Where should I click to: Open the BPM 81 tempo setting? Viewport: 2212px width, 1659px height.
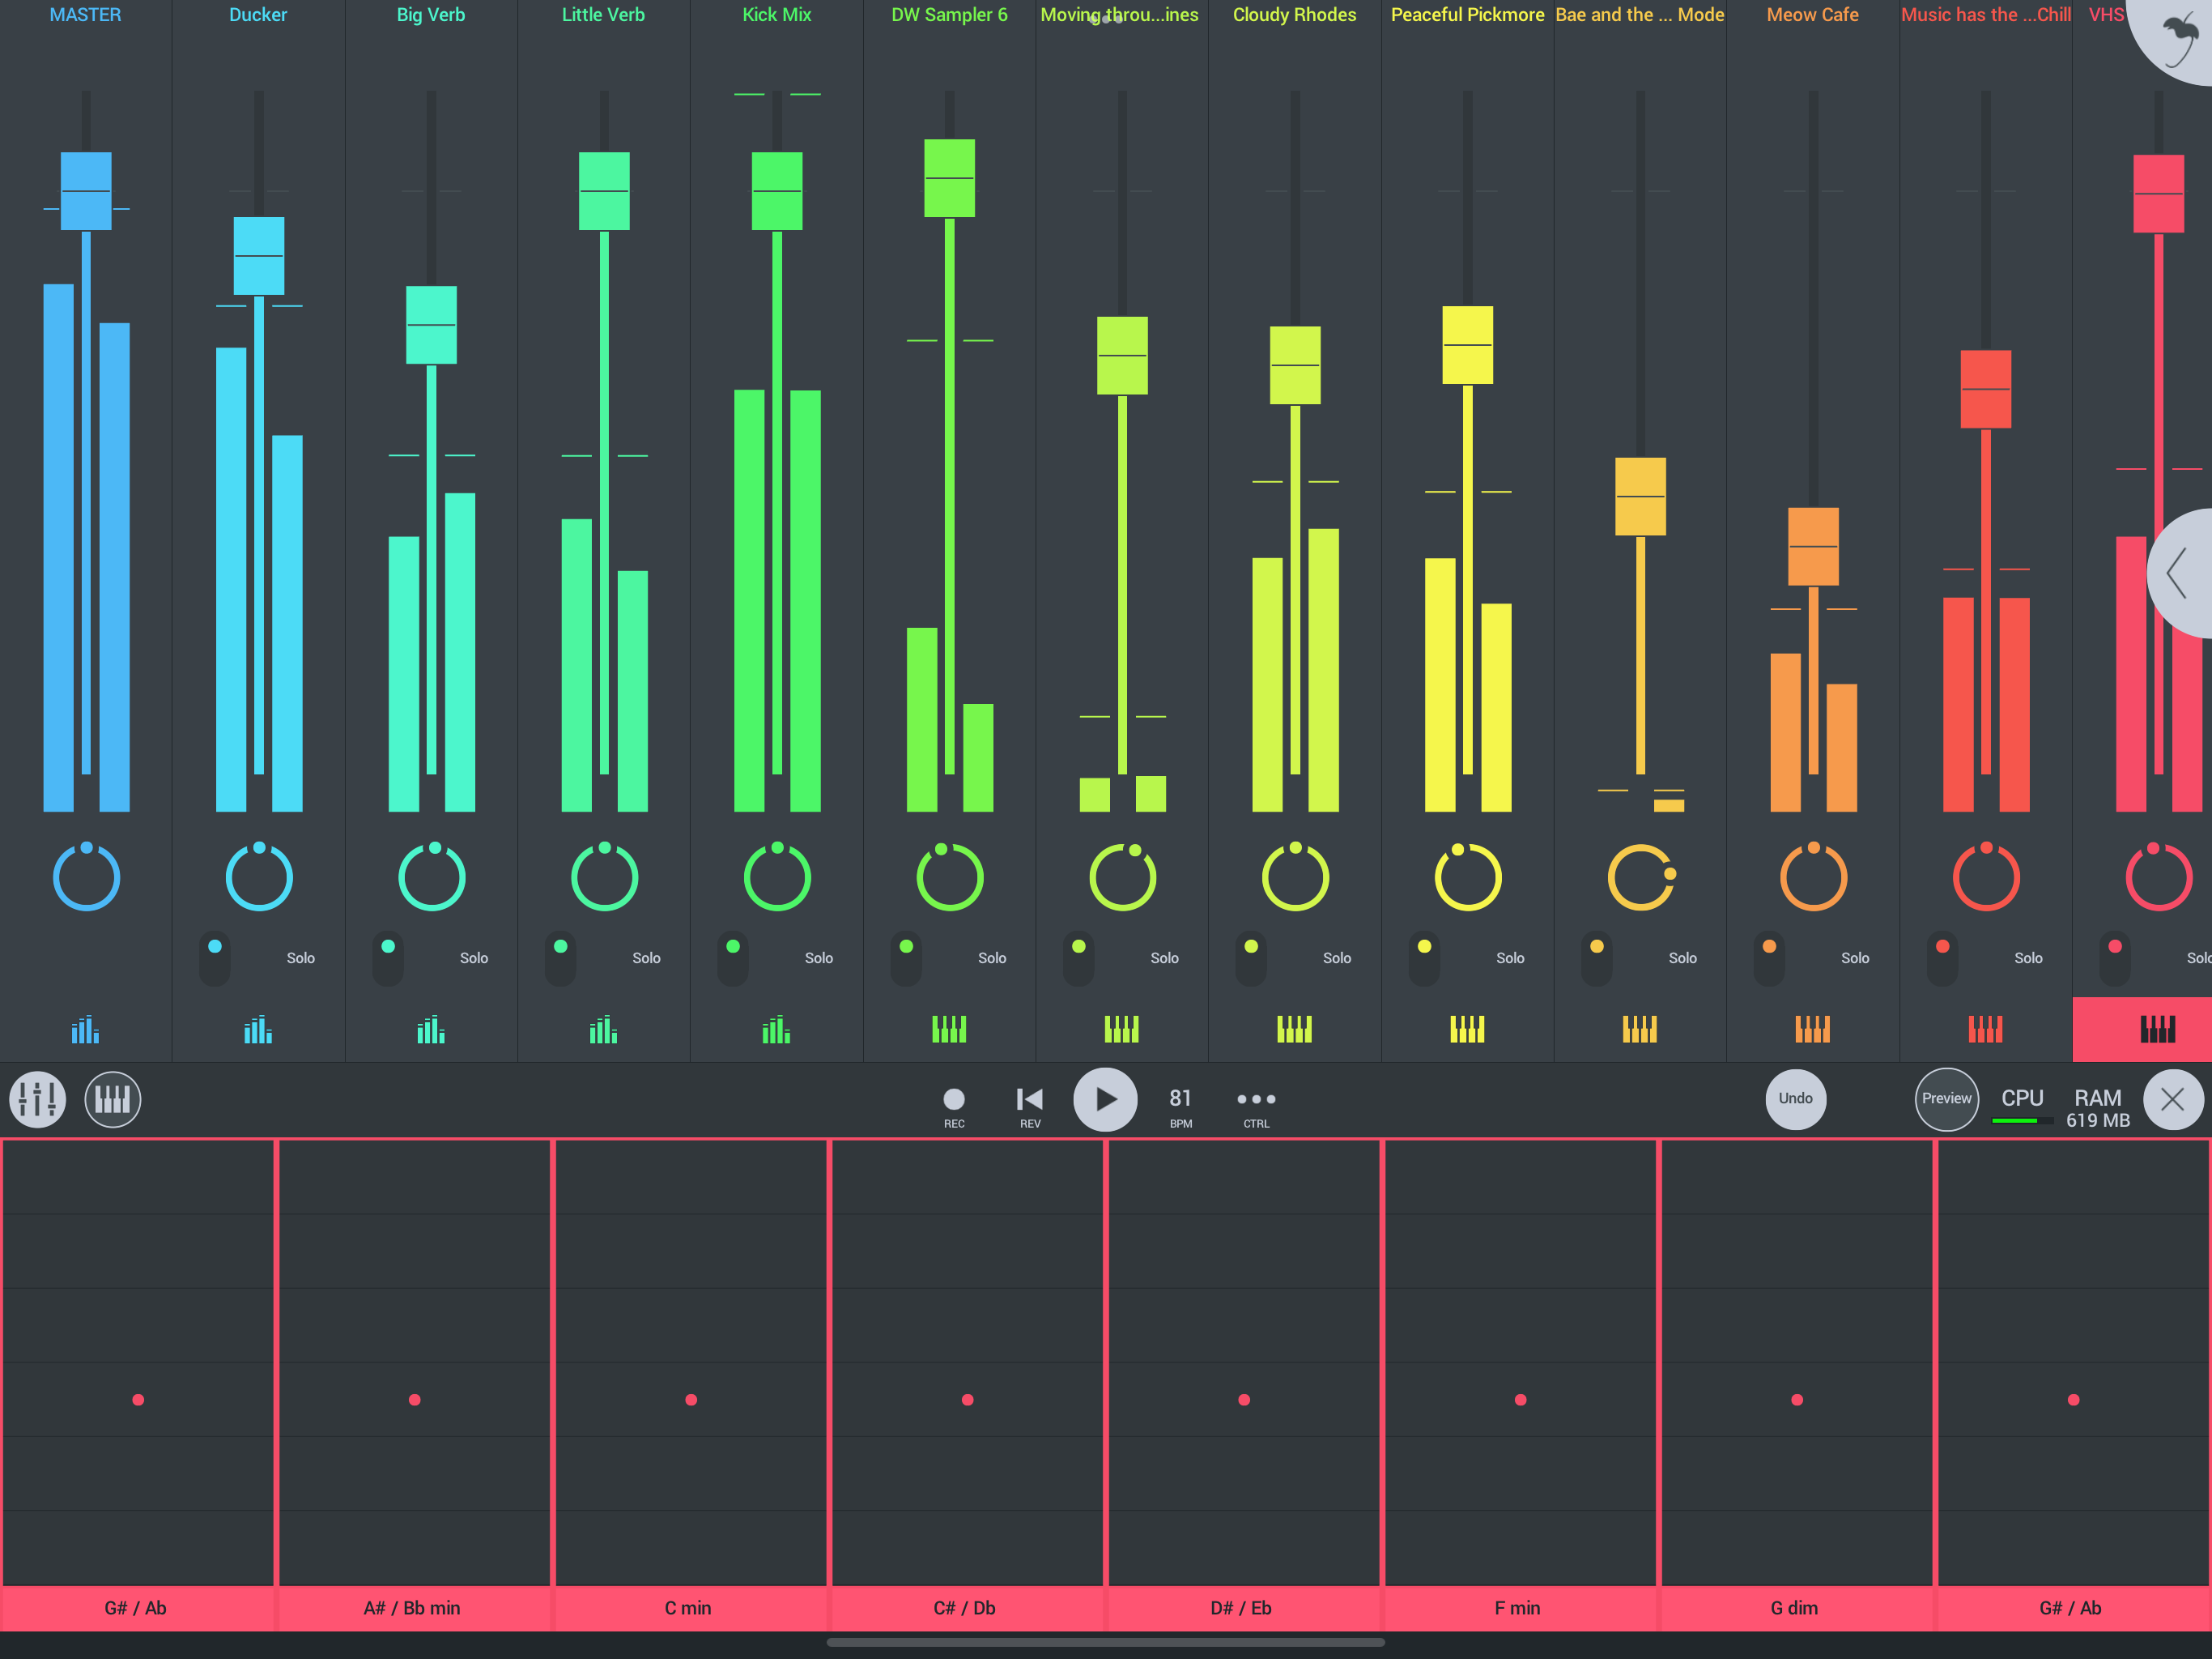1180,1100
